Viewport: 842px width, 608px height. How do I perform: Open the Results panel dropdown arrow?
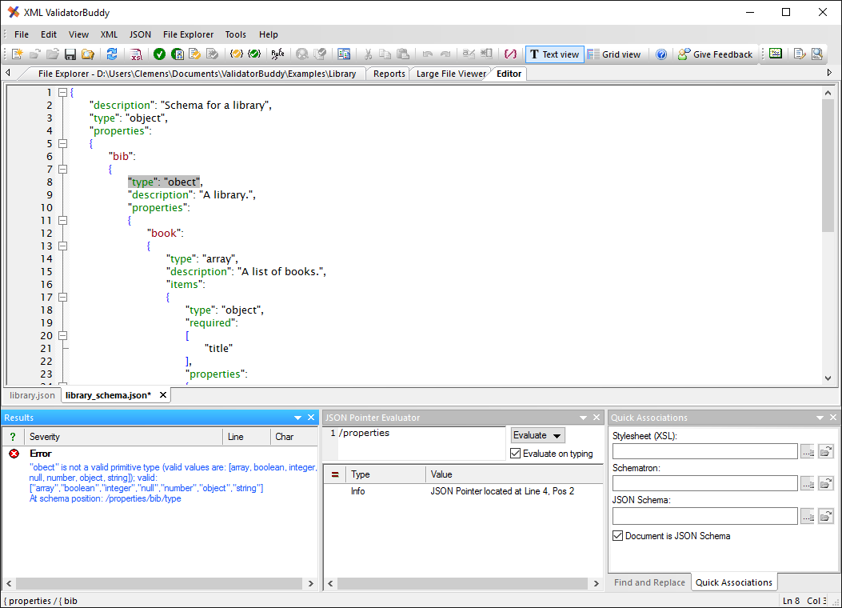click(x=298, y=418)
